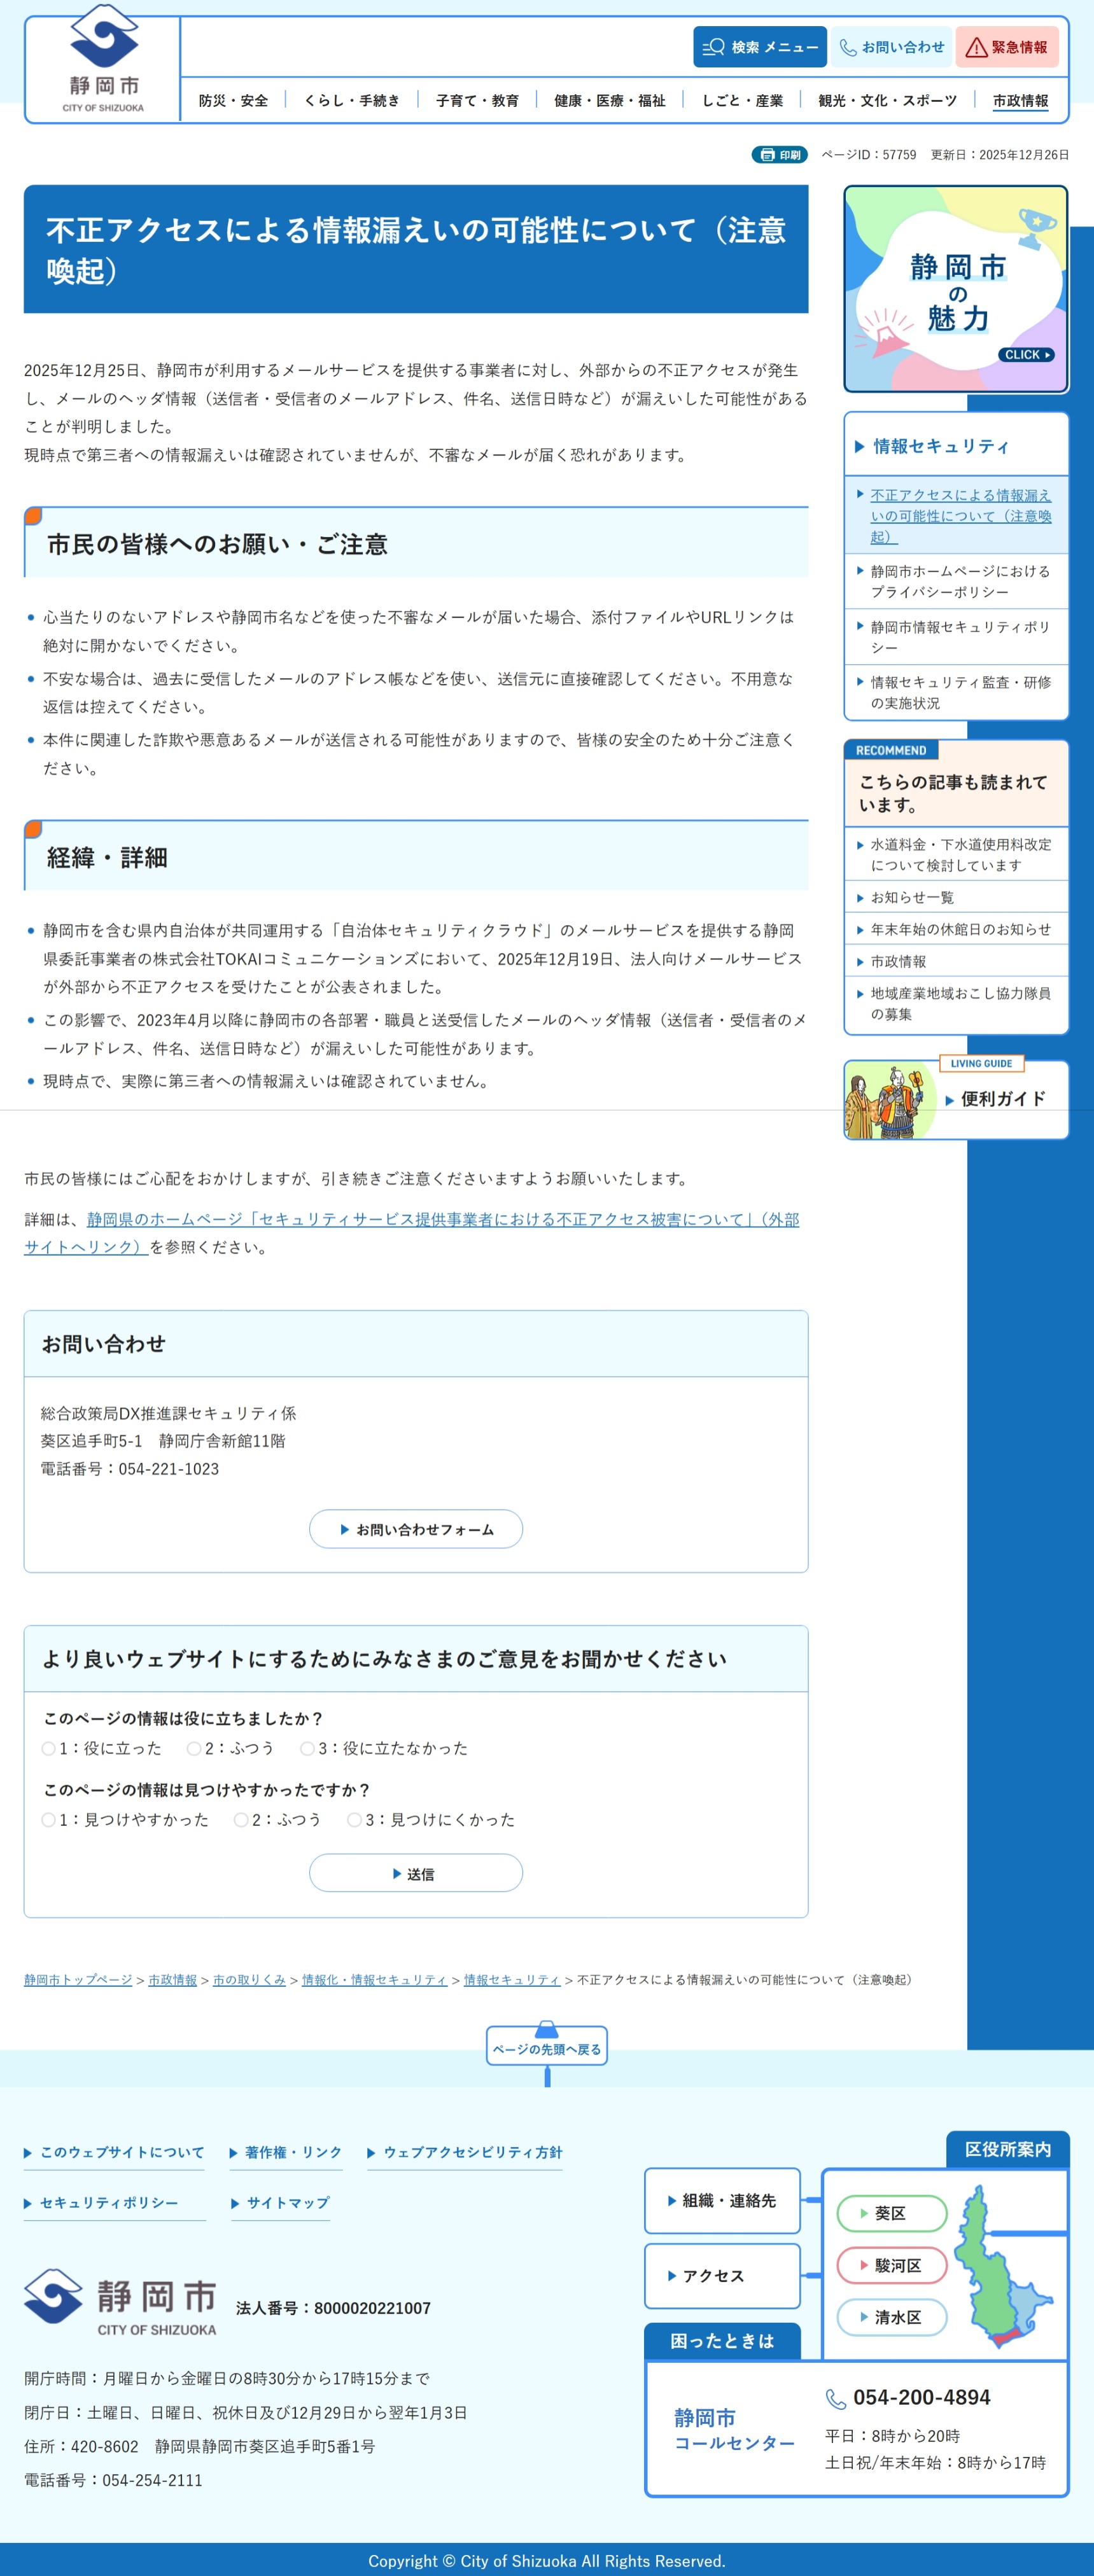
Task: Open the 緊急情報 emergency warning button
Action: [x=1006, y=47]
